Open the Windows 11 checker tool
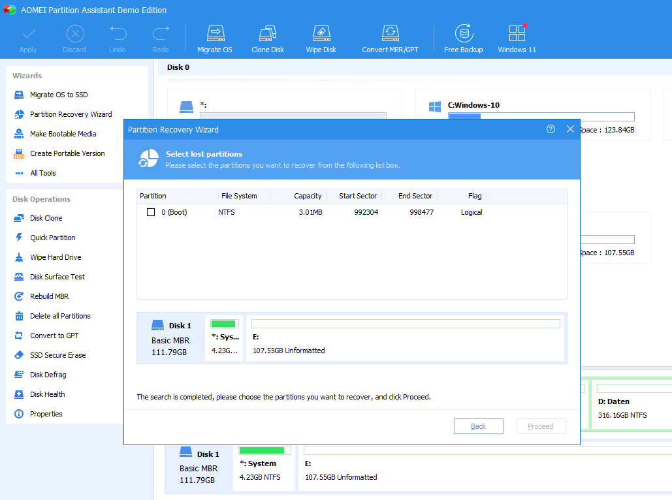Viewport: 672px width, 500px height. tap(517, 39)
